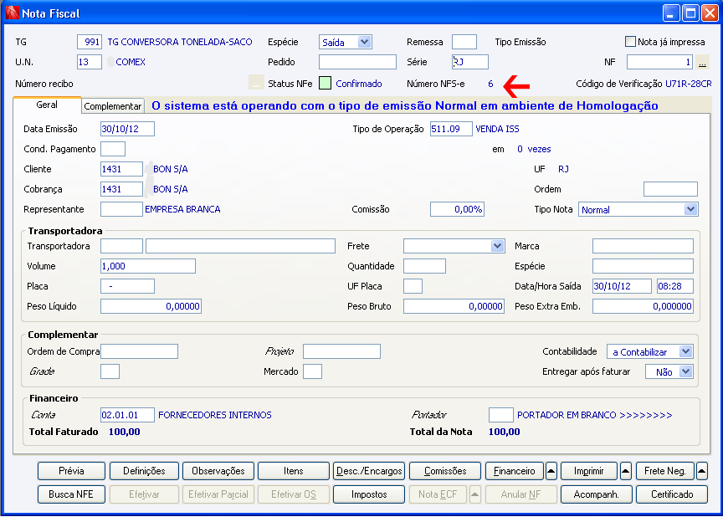The image size is (723, 517).
Task: Expand the Contabilidade dropdown
Action: click(685, 351)
